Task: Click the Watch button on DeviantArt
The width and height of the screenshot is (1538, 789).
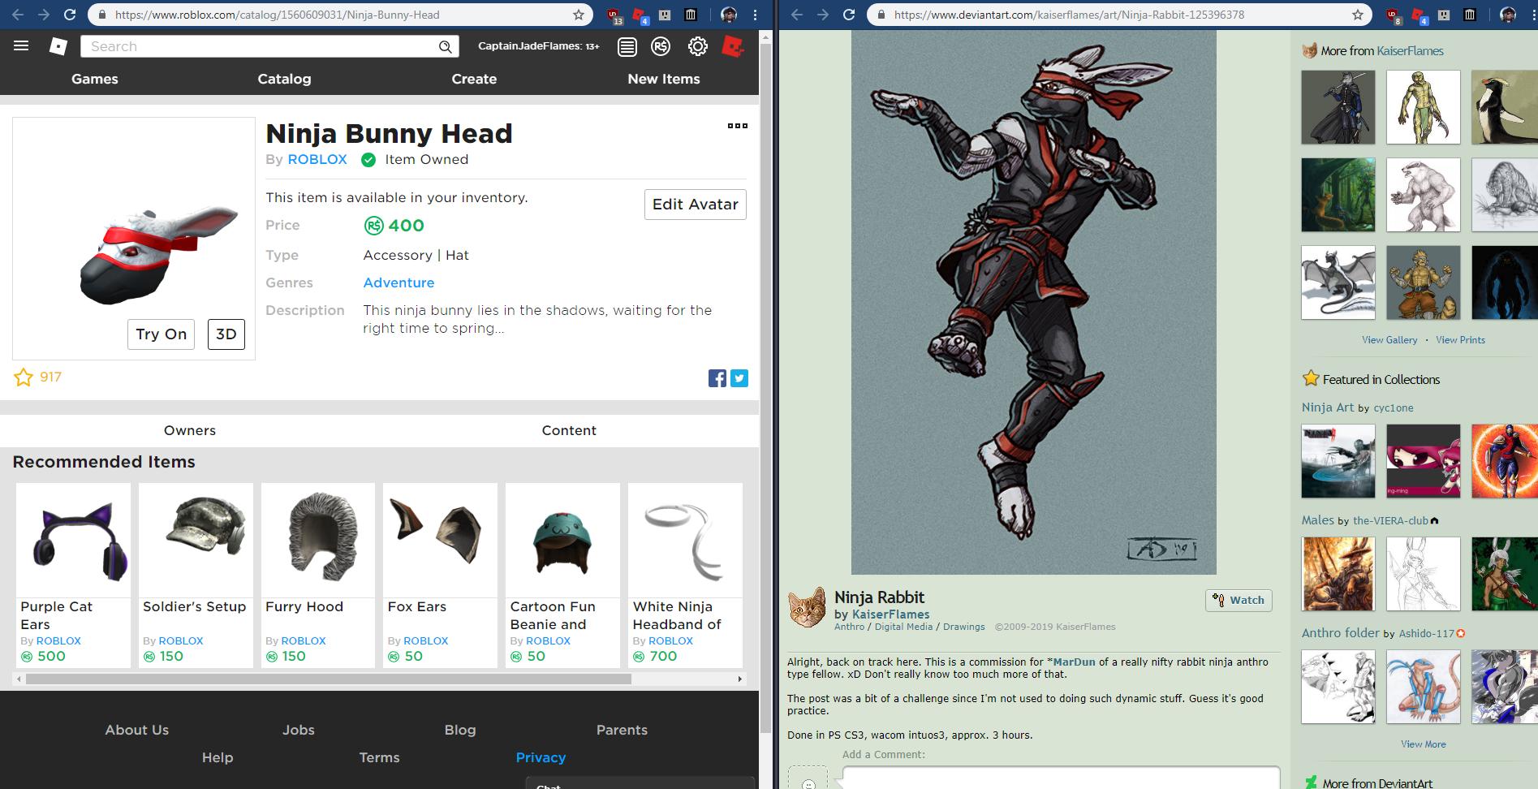Action: tap(1239, 600)
